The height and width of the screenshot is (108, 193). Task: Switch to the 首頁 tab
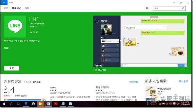tap(6, 8)
